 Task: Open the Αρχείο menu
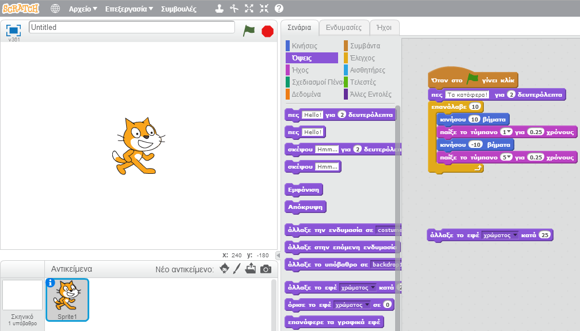83,9
